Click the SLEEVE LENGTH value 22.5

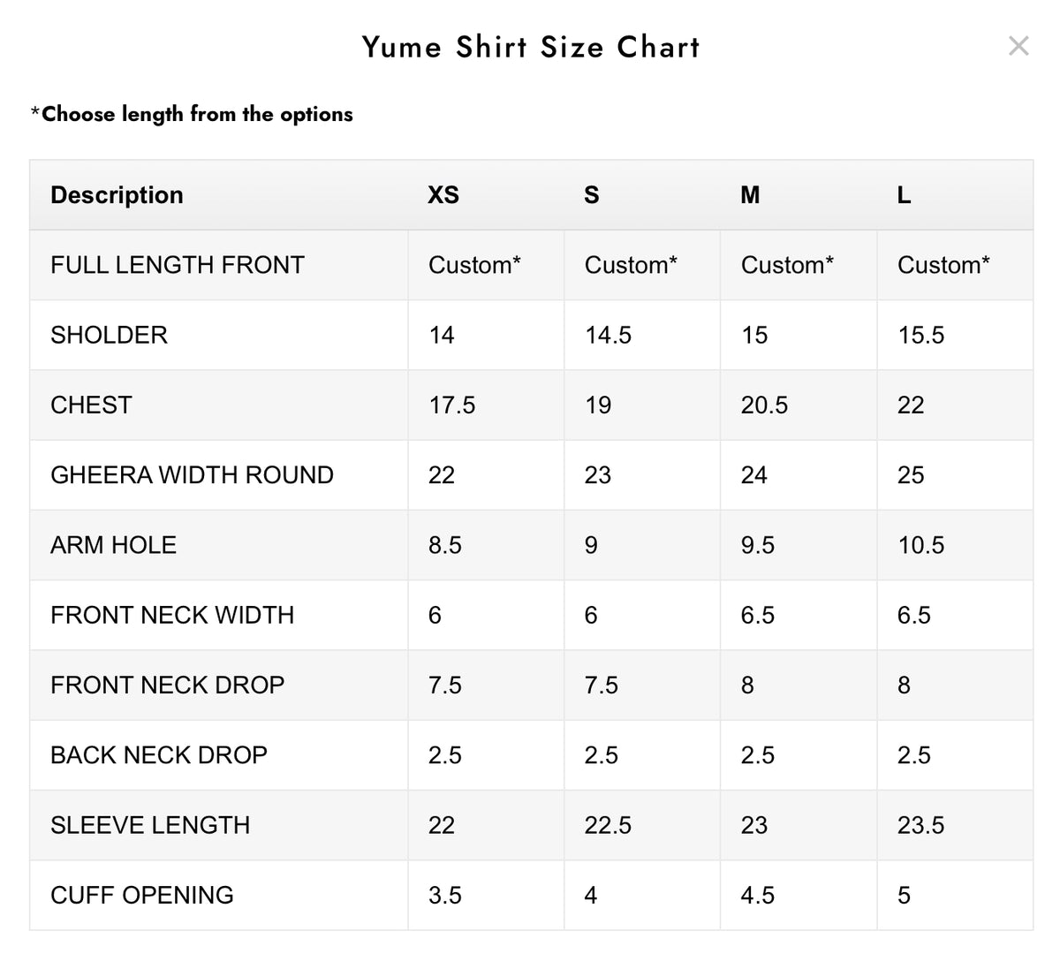tap(608, 825)
